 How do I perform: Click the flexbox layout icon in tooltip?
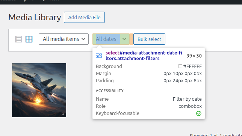[x=99, y=56]
